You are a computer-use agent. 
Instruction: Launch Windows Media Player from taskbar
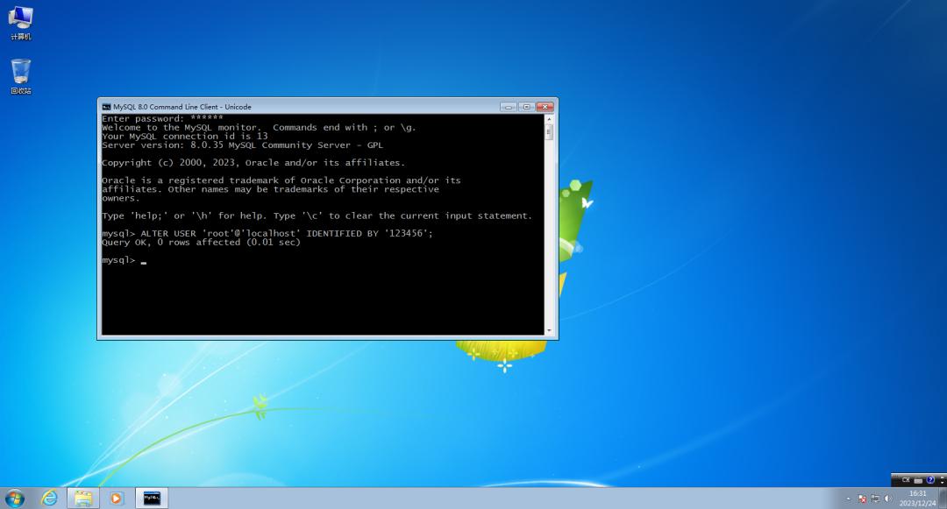116,498
